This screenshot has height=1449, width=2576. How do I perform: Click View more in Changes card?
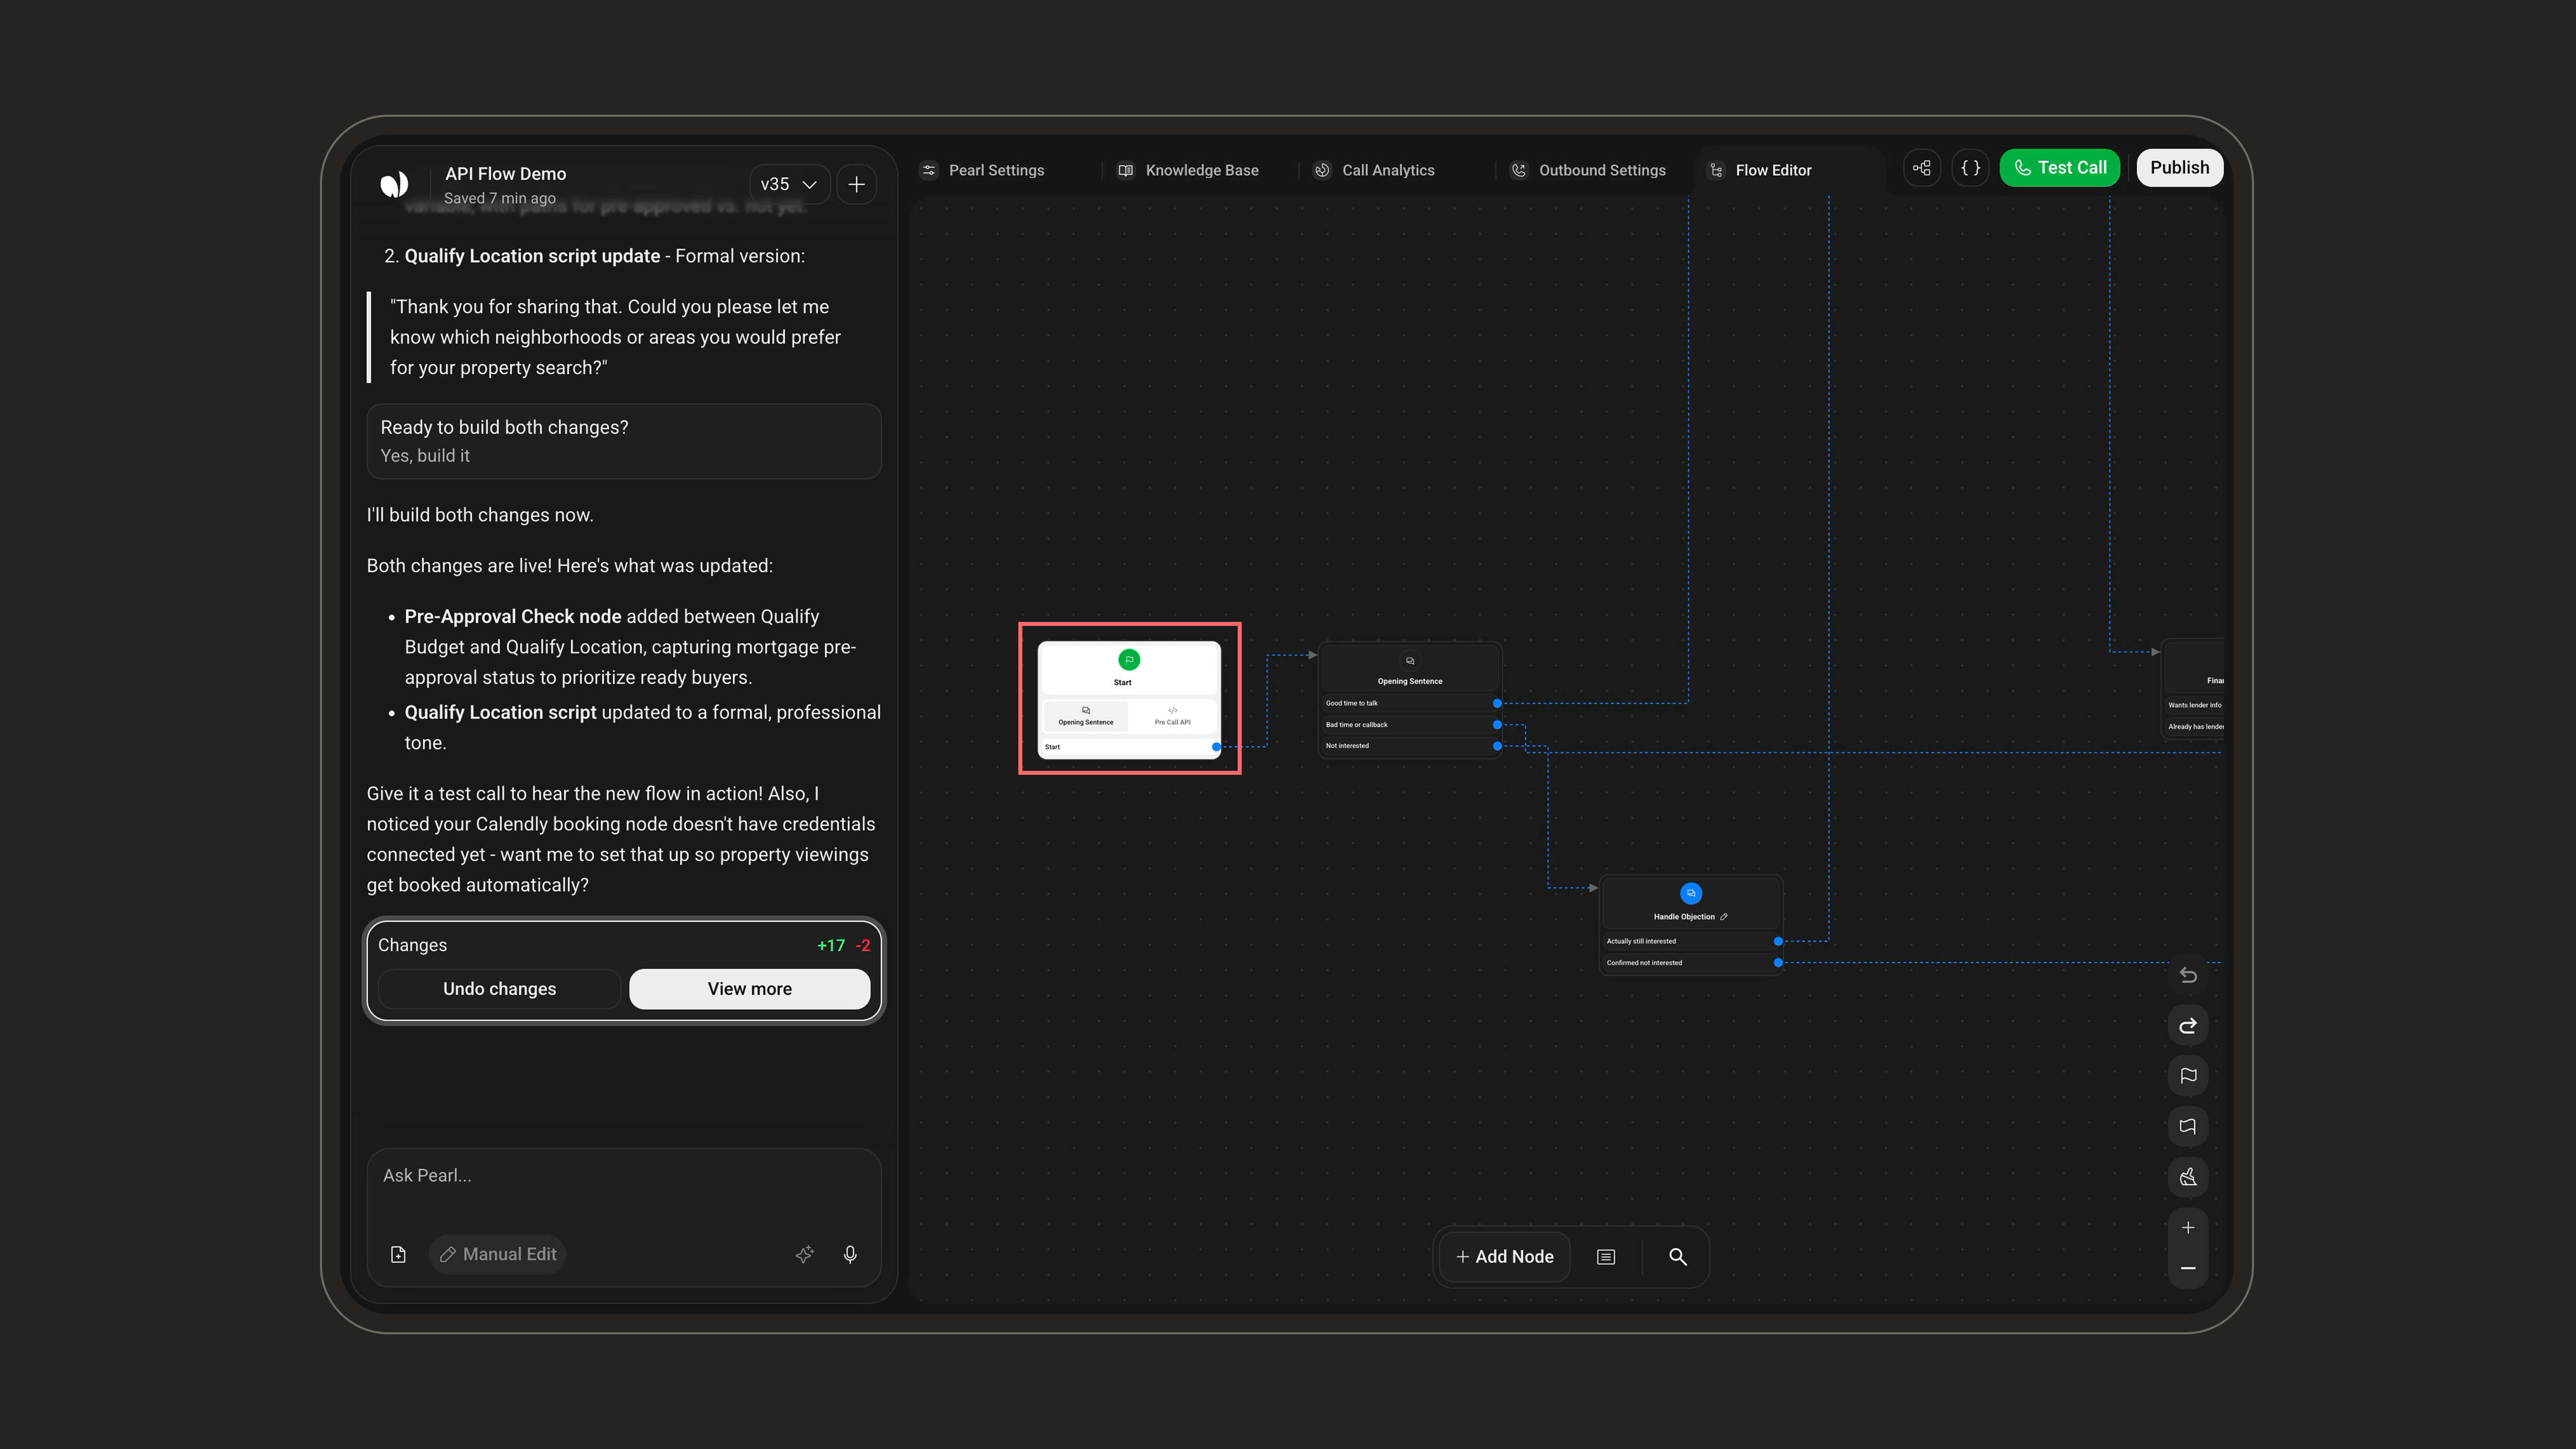pyautogui.click(x=749, y=989)
